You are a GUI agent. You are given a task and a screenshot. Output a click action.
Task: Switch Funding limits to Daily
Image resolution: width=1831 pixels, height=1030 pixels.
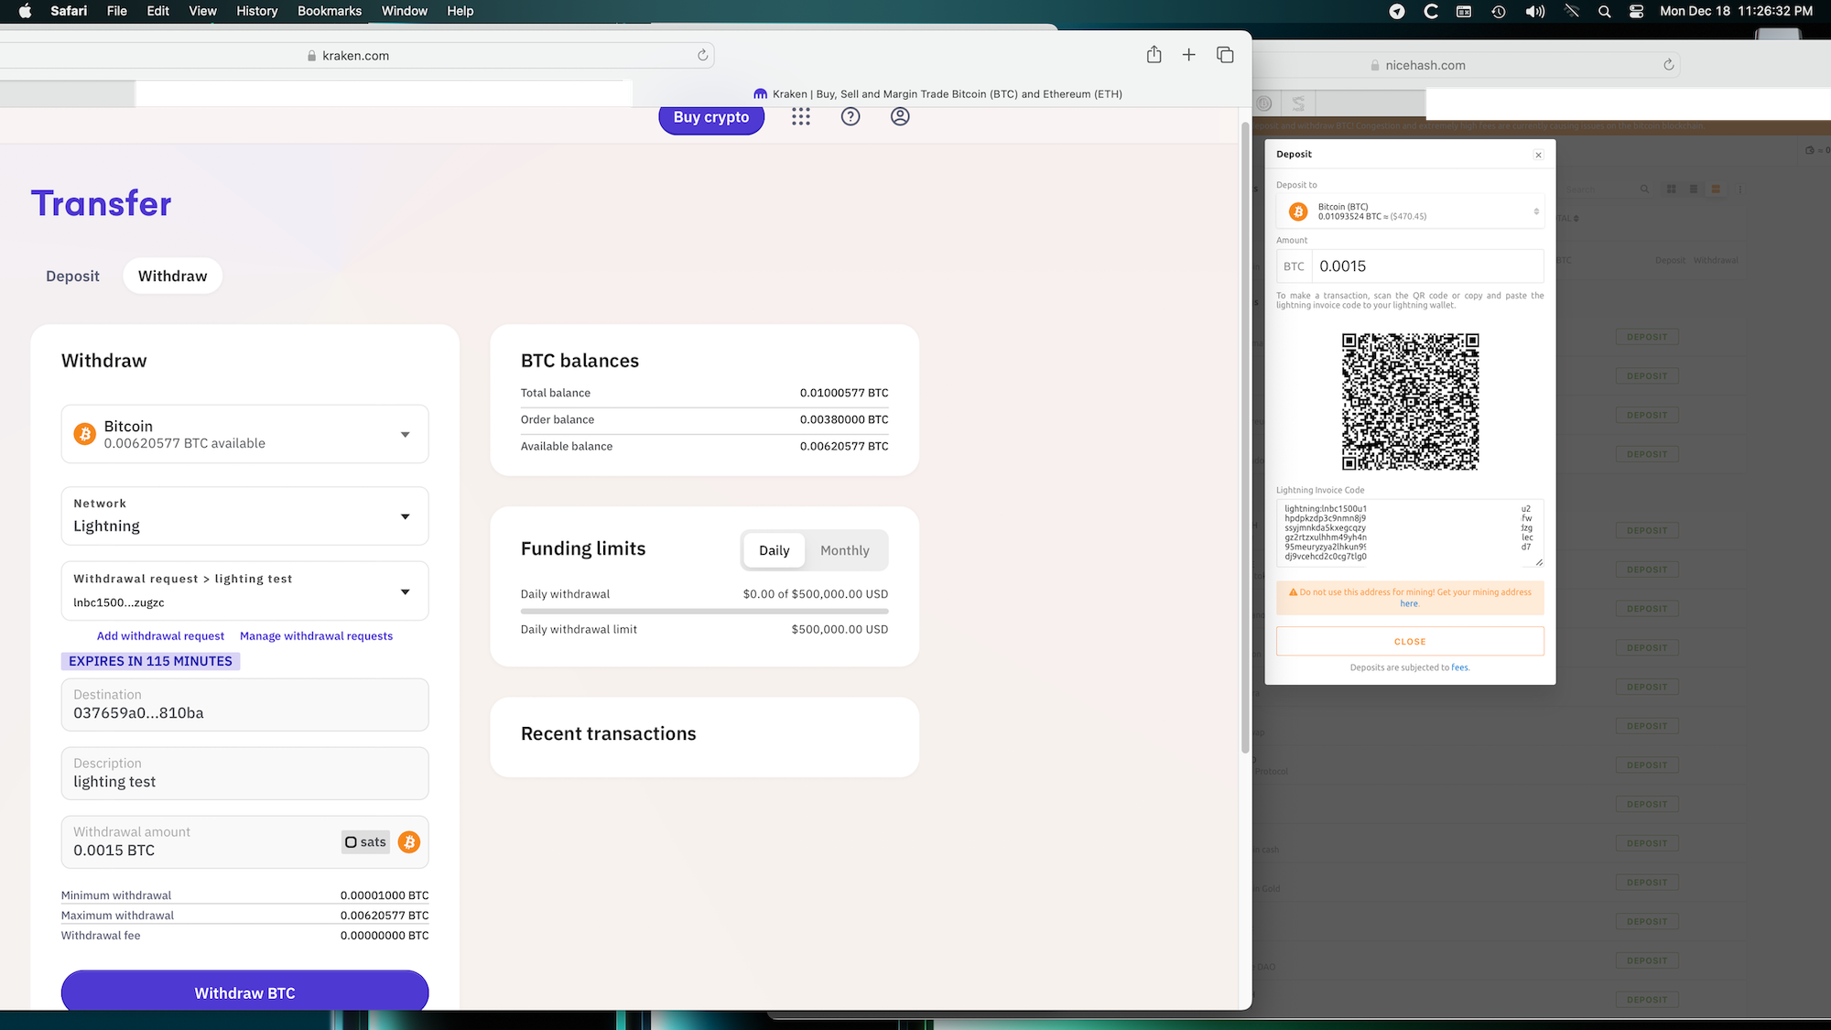pos(774,550)
